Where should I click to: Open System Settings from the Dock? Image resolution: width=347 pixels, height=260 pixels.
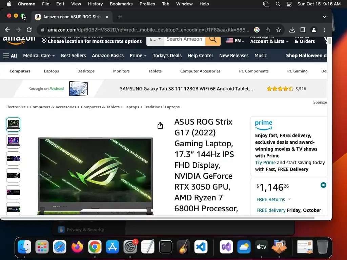click(130, 247)
